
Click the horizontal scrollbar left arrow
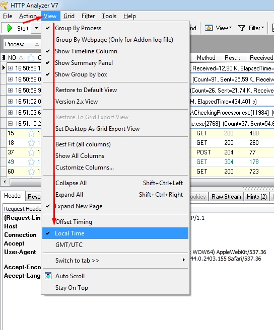5,182
